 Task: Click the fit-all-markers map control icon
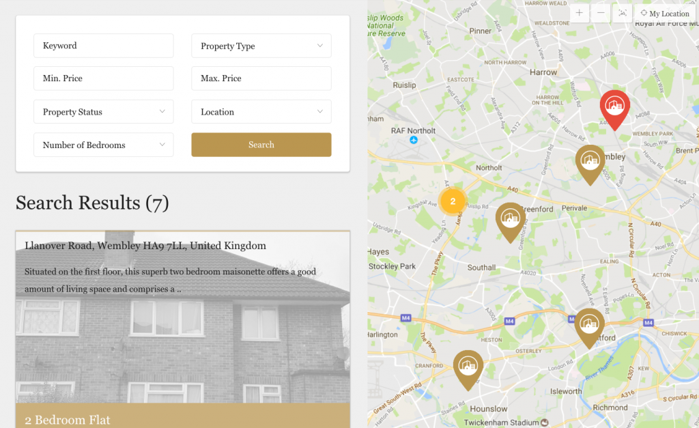tap(623, 13)
